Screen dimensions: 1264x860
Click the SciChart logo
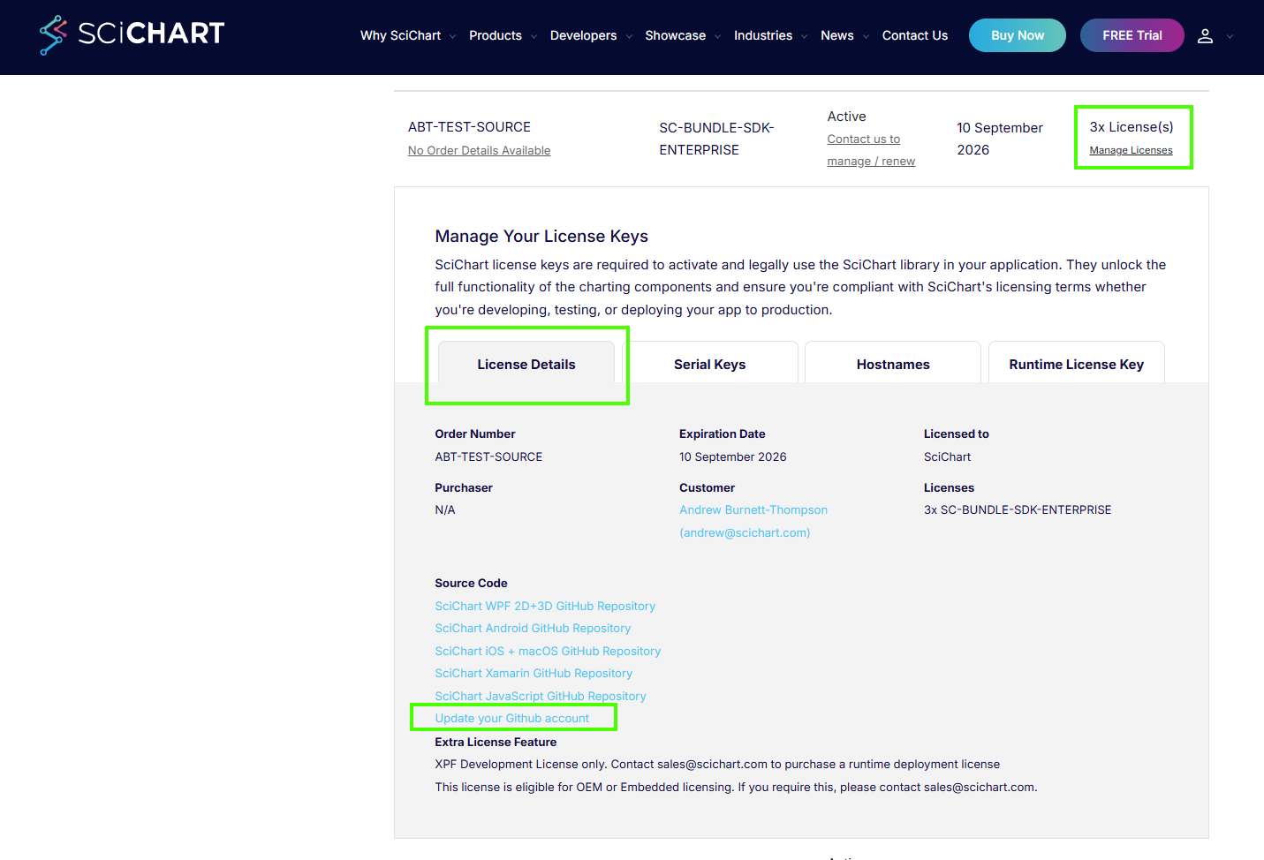(132, 34)
